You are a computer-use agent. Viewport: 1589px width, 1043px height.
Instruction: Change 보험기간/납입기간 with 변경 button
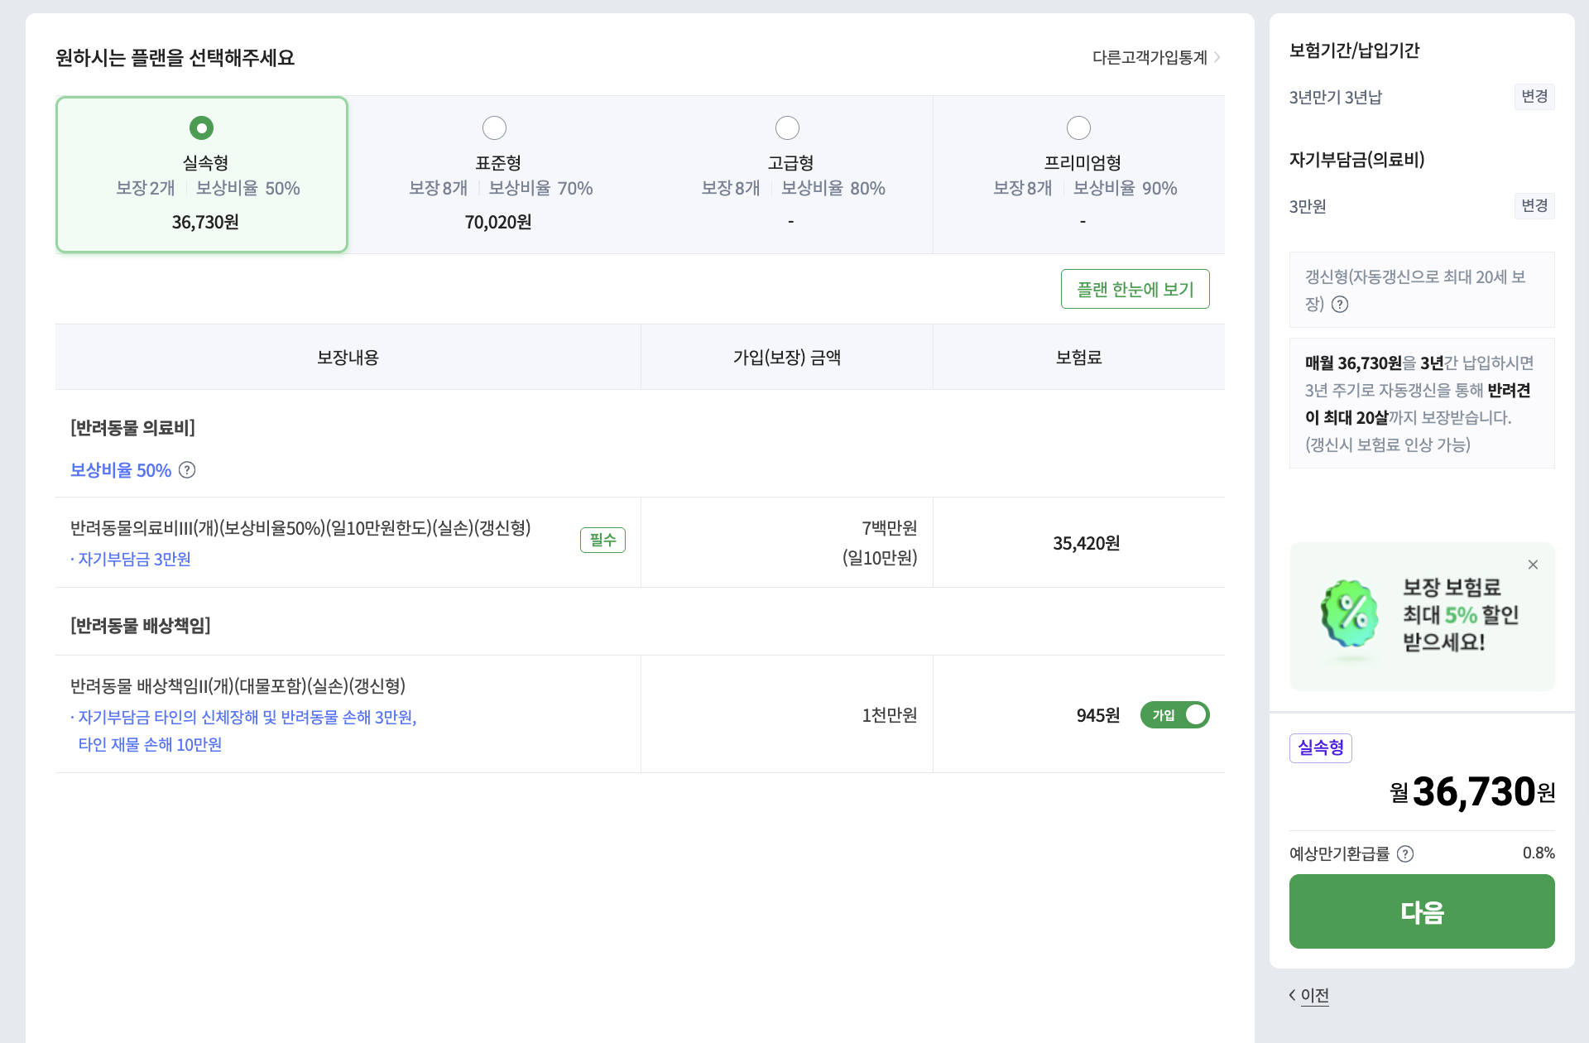1534,97
